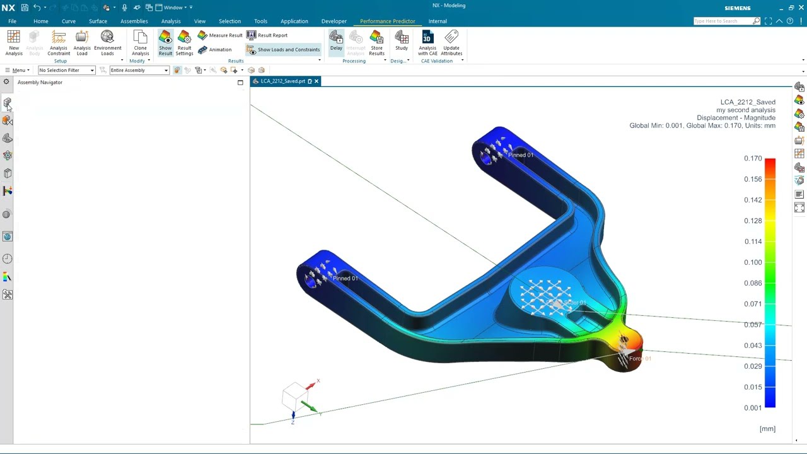Click the red top of the color legend
807x454 pixels.
770,163
